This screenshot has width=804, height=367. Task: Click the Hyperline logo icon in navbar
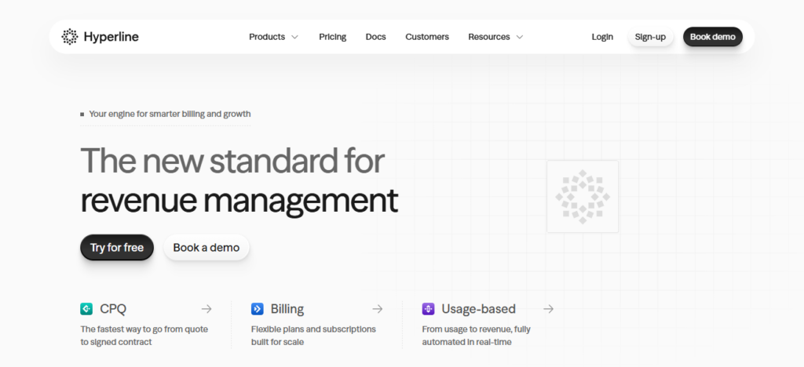70,37
